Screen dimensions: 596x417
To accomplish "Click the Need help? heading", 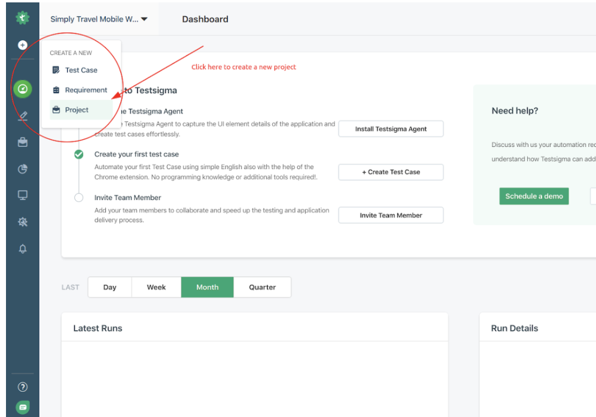I will pyautogui.click(x=515, y=111).
